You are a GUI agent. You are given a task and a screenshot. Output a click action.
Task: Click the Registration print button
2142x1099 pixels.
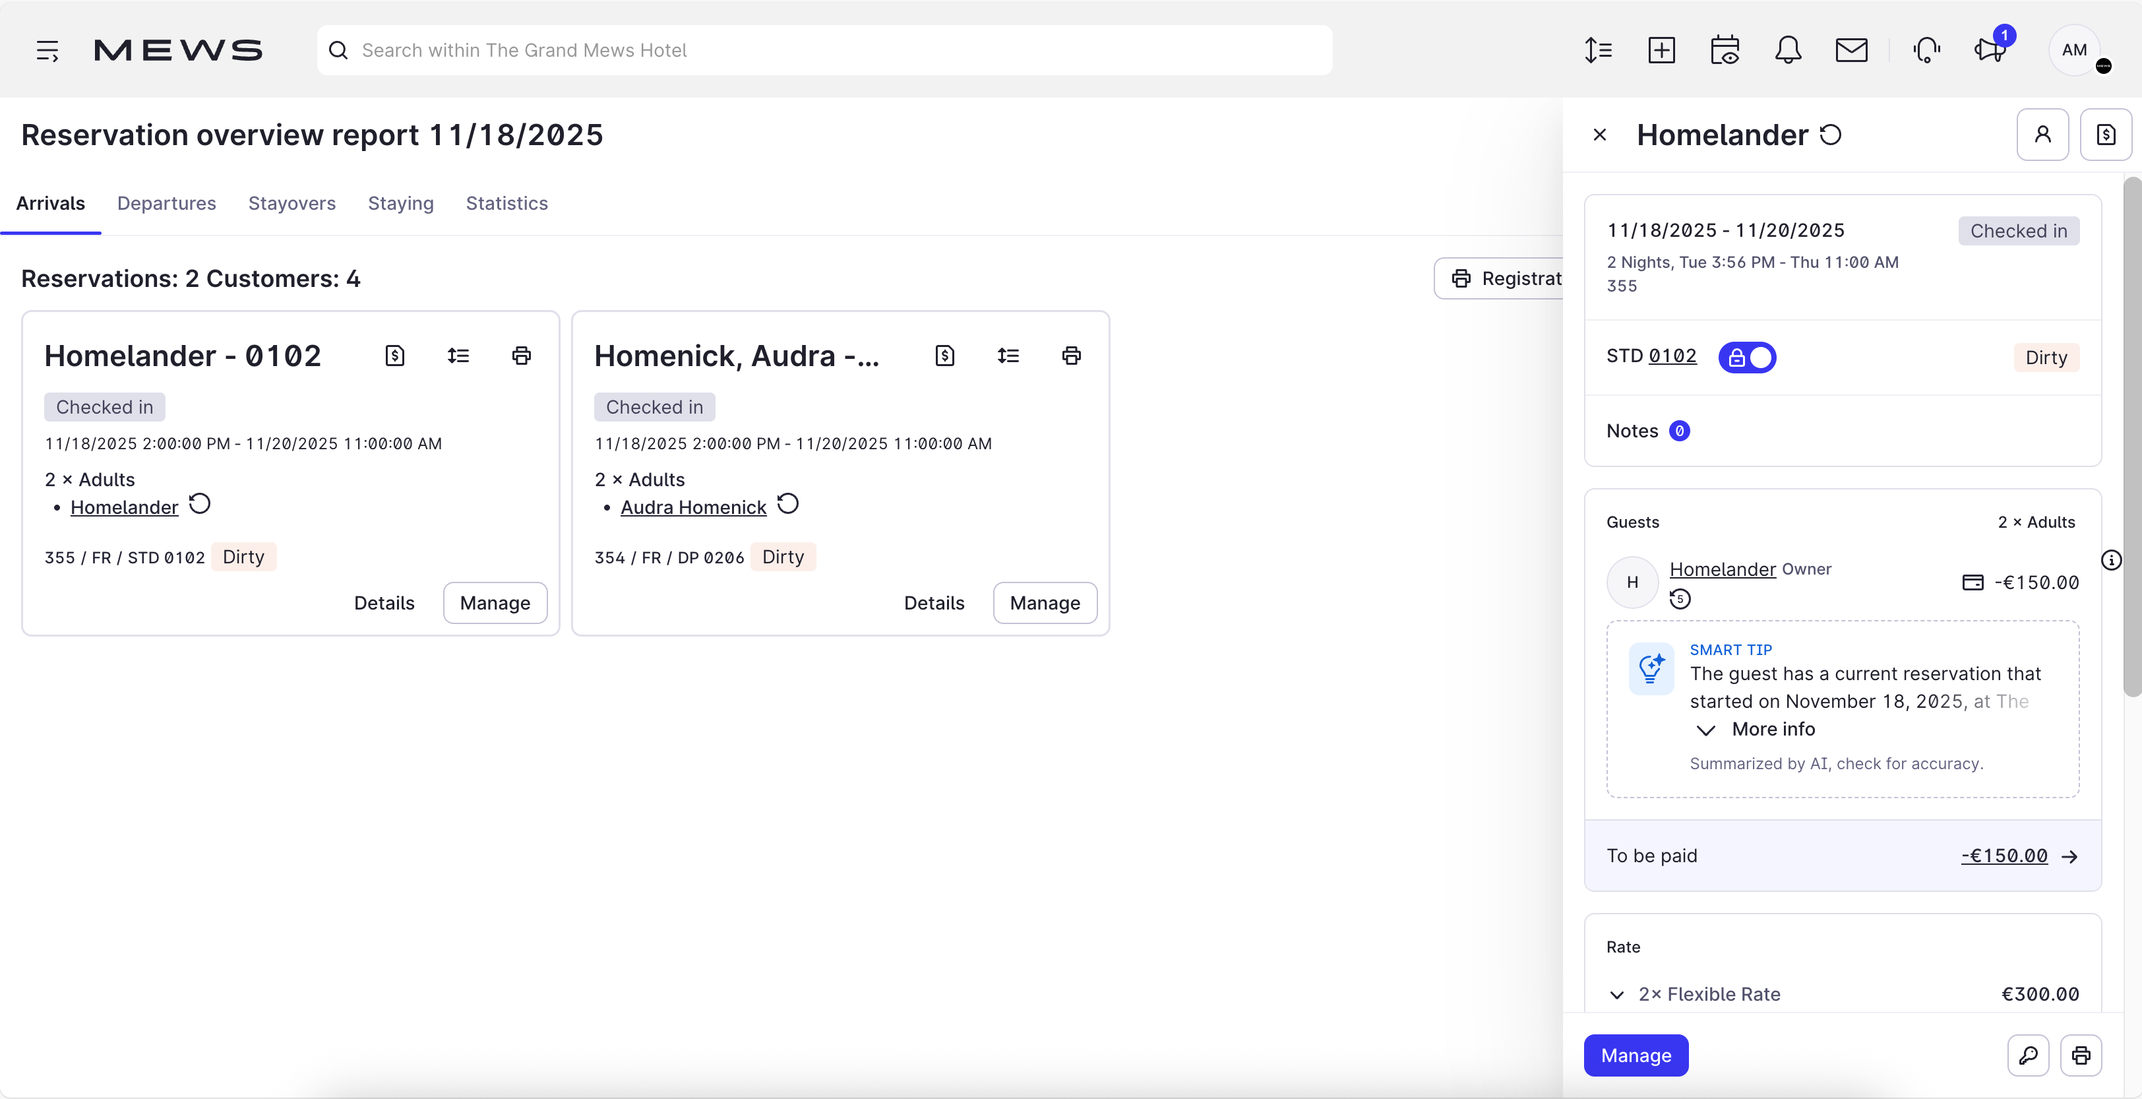[1499, 278]
